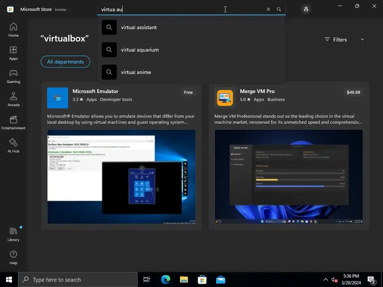
Task: Open the Home section in sidebar
Action: pyautogui.click(x=13, y=30)
